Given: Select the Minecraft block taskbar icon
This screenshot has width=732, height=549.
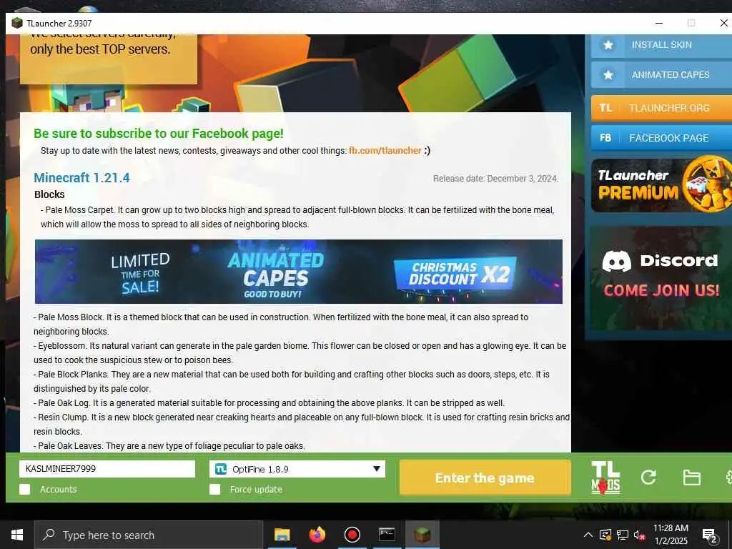Looking at the screenshot, I should pos(422,535).
